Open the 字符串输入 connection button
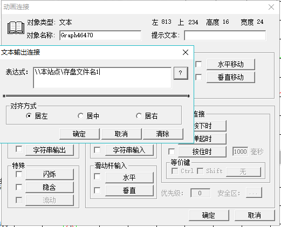This screenshot has height=227, width=281. [x=129, y=150]
